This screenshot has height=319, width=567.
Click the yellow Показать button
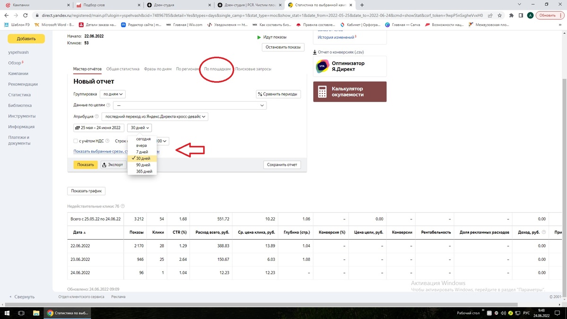click(x=86, y=164)
